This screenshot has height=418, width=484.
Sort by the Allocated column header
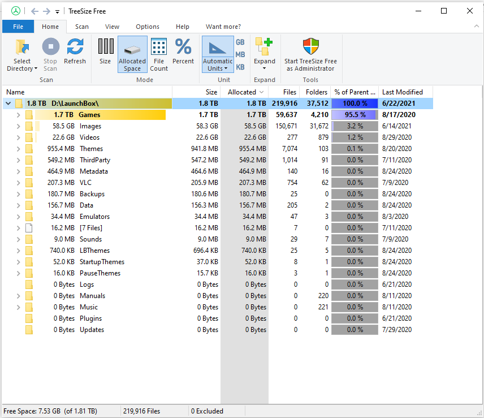pyautogui.click(x=244, y=92)
